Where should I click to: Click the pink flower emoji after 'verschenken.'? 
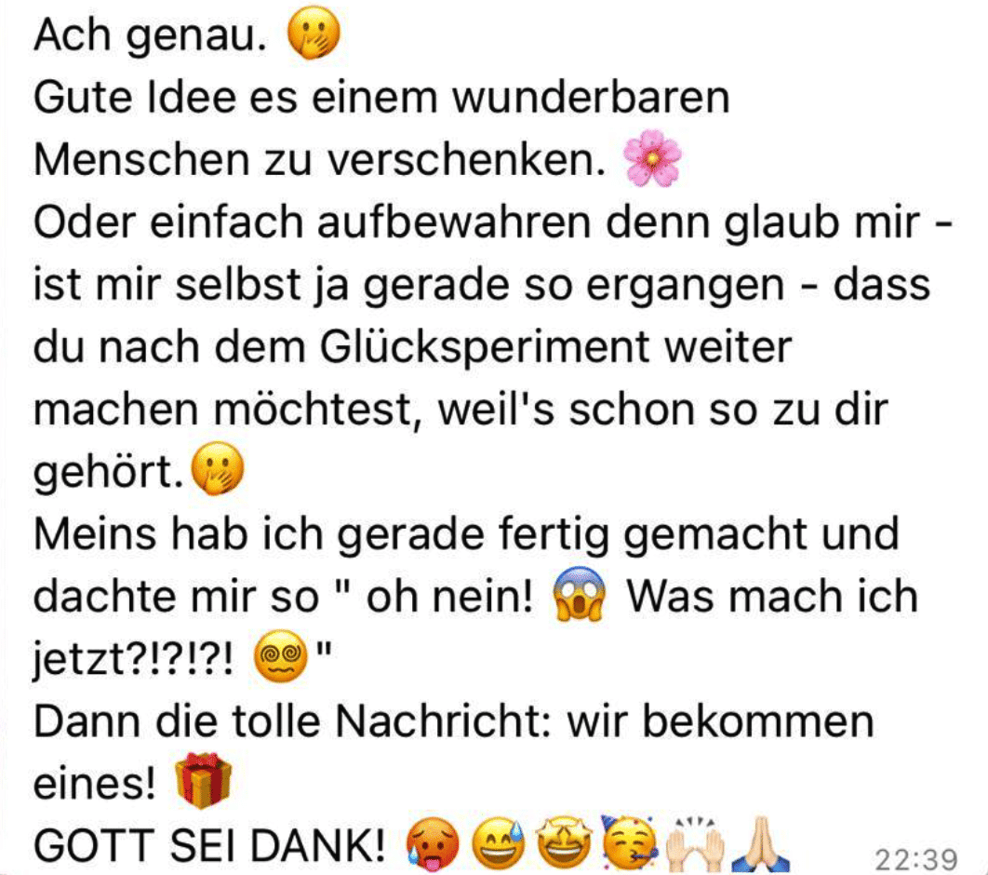652,158
